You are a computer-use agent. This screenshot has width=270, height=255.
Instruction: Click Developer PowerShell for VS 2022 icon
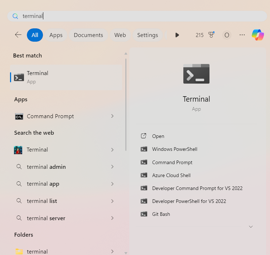coord(144,201)
